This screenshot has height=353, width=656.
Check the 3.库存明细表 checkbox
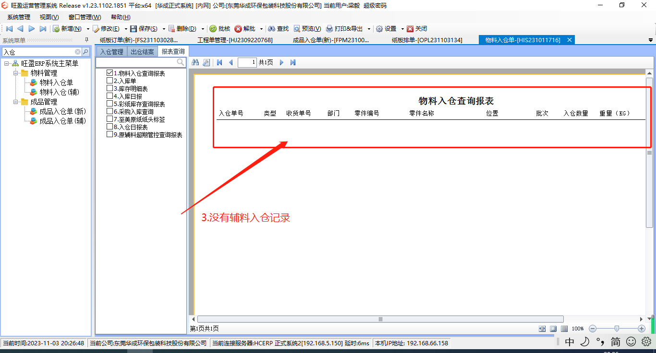109,89
